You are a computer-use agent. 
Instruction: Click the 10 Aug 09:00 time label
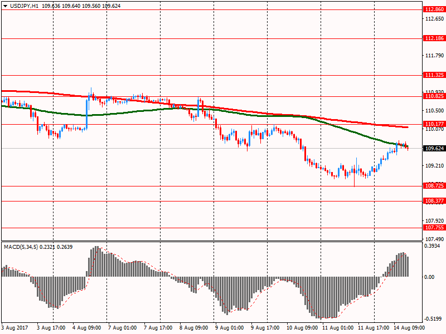[x=302, y=328]
